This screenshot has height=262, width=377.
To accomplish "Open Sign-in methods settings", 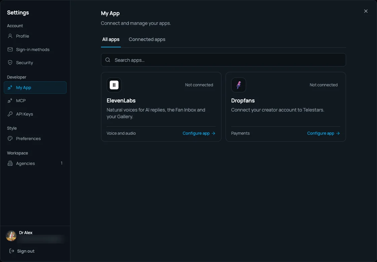I will tap(35, 49).
